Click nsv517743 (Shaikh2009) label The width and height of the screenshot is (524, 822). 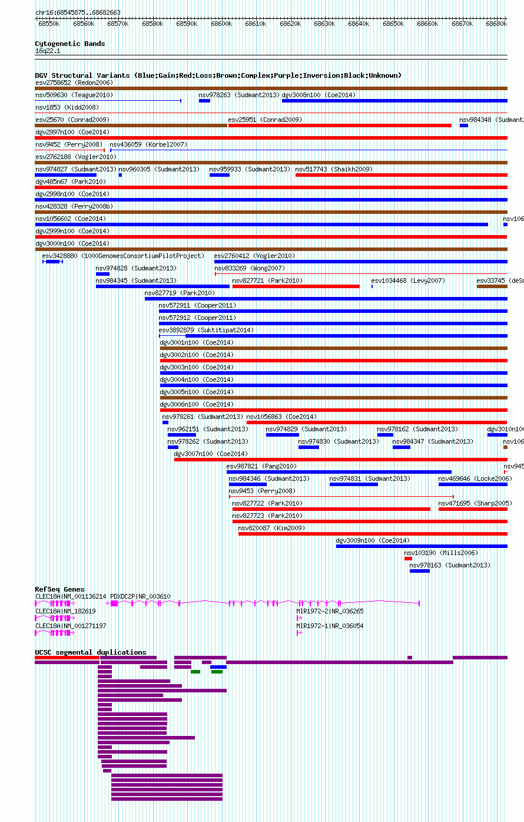tap(334, 169)
